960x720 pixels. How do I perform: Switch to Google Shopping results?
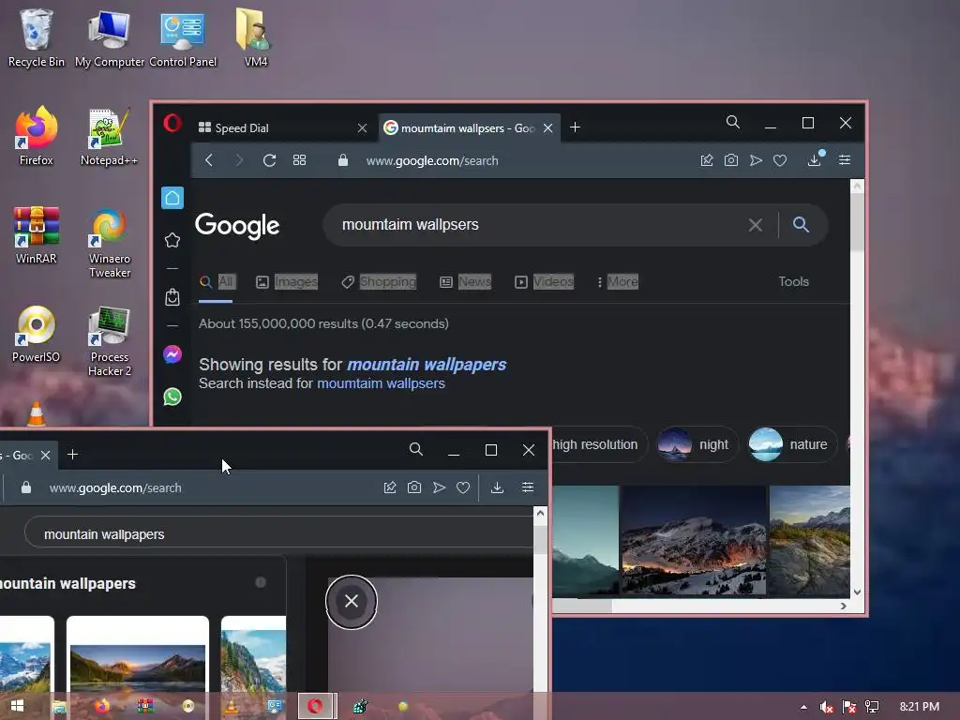[379, 281]
